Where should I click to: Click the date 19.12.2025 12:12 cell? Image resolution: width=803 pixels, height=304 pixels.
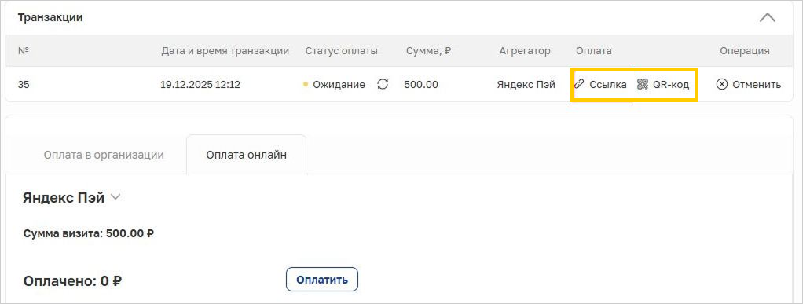pos(200,85)
